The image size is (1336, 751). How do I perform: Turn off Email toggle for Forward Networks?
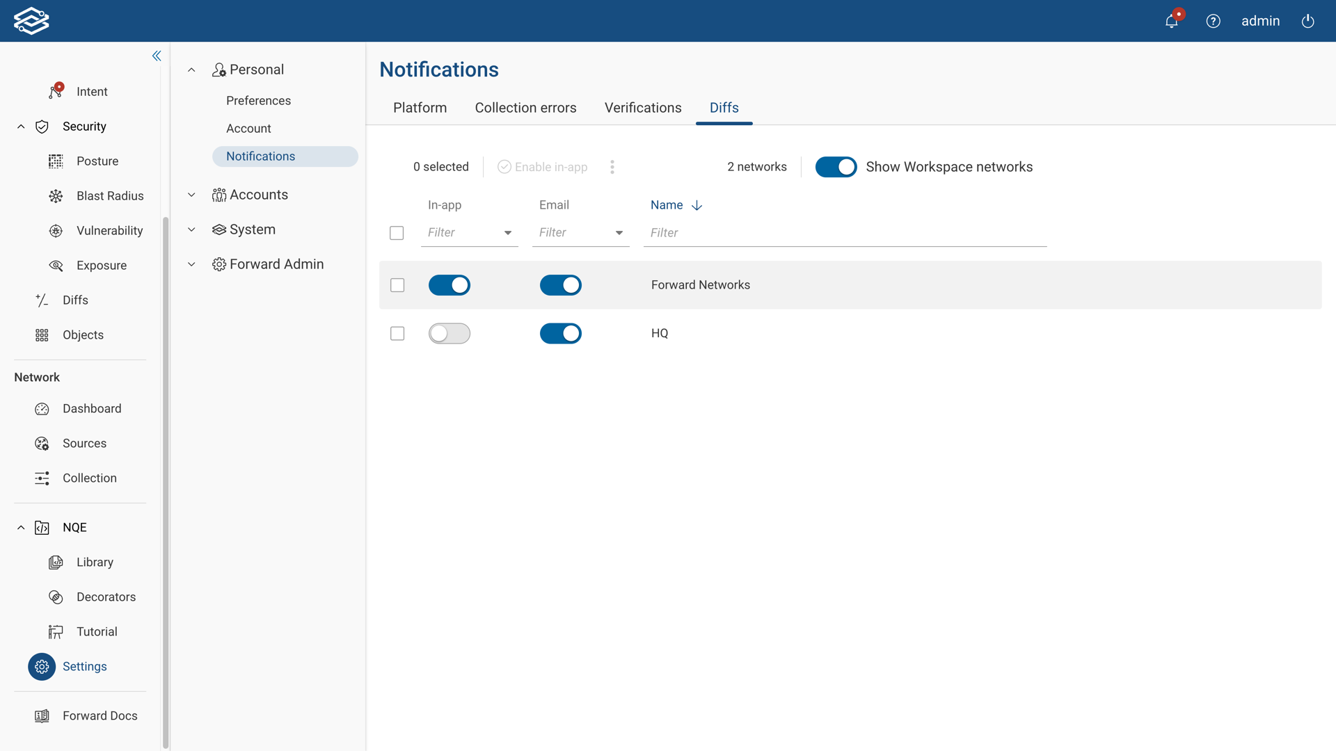pos(560,285)
